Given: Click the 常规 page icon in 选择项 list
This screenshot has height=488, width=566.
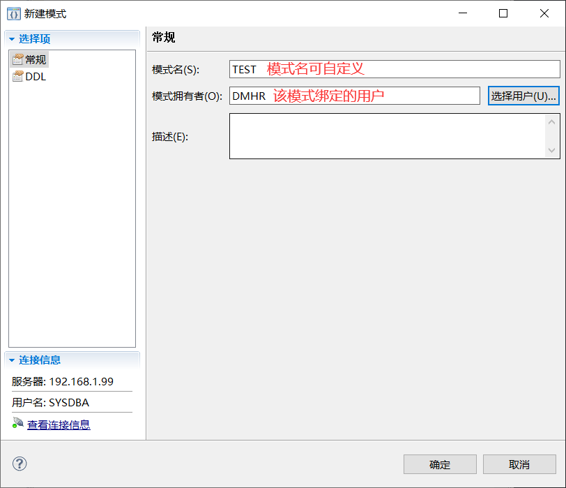Looking at the screenshot, I should tap(17, 59).
